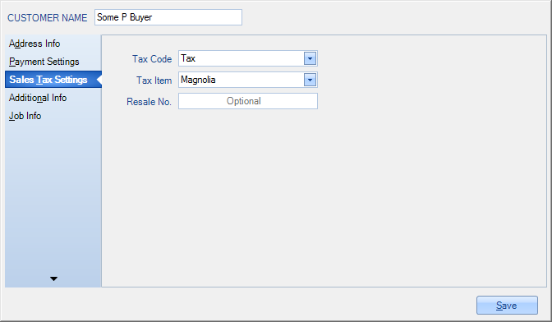
Task: Open the Payment Settings section
Action: pos(44,62)
